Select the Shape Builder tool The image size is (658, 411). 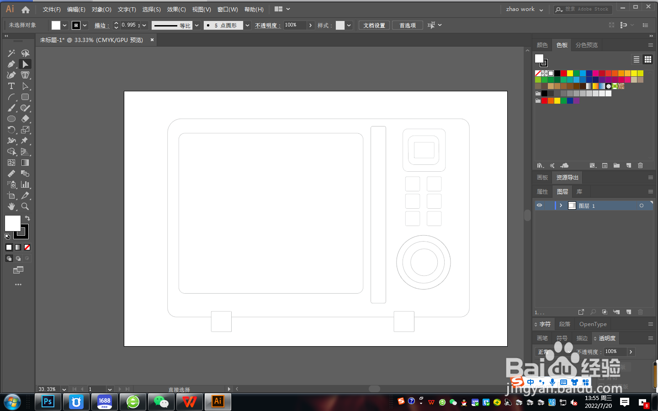pyautogui.click(x=11, y=152)
